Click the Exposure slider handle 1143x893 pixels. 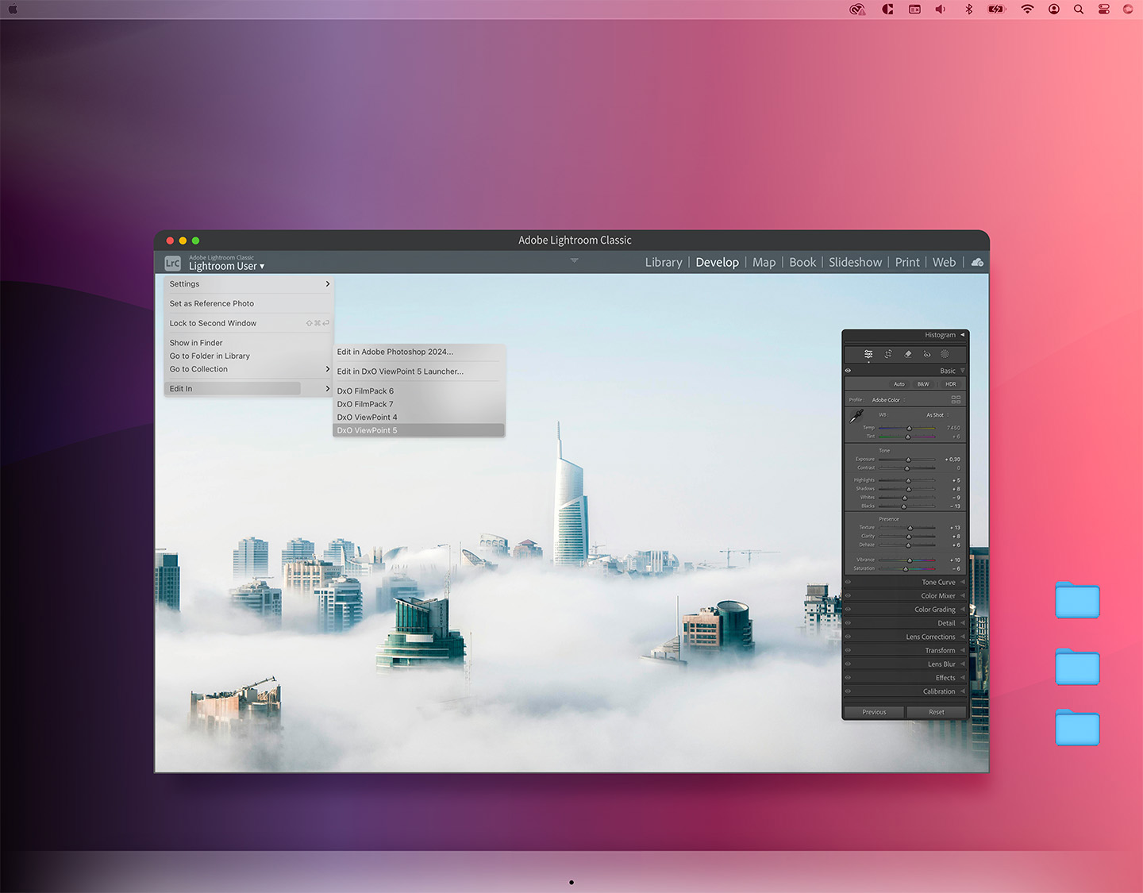(909, 460)
